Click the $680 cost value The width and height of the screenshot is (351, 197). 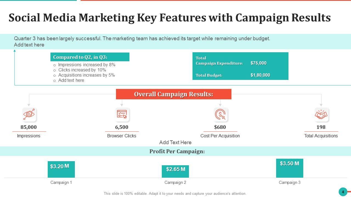pos(220,127)
